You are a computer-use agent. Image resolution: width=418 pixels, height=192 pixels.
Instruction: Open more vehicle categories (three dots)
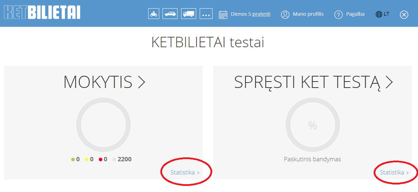[206, 14]
